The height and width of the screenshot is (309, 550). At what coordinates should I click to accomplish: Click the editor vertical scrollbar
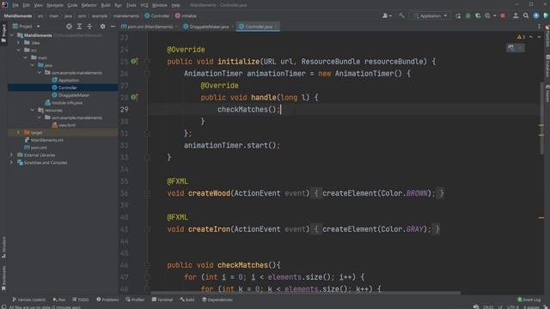pyautogui.click(x=541, y=118)
